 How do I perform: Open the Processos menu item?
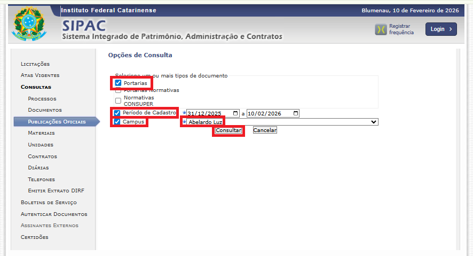(x=42, y=99)
